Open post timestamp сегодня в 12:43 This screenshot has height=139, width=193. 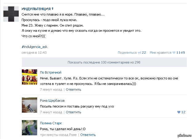34,53
